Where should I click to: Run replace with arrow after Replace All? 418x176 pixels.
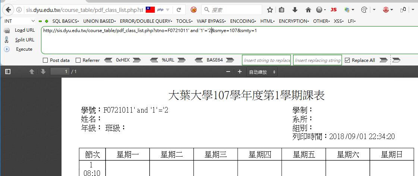click(383, 60)
